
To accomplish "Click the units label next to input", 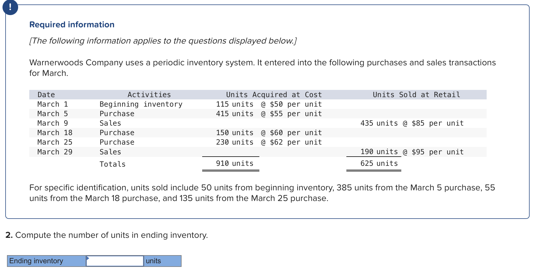I will click(x=153, y=261).
